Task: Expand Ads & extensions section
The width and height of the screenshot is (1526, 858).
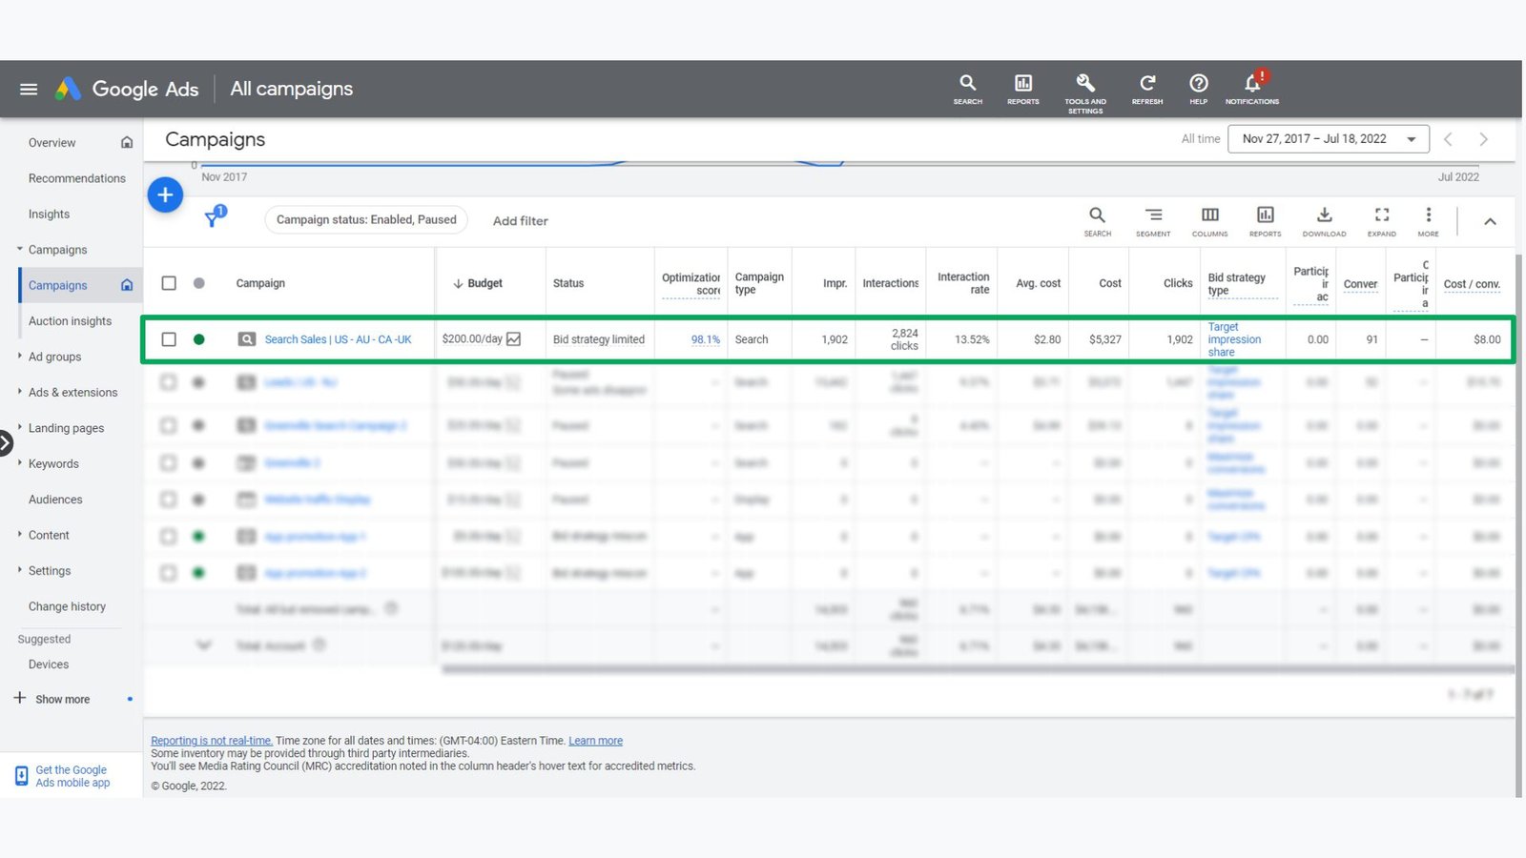Action: point(20,391)
